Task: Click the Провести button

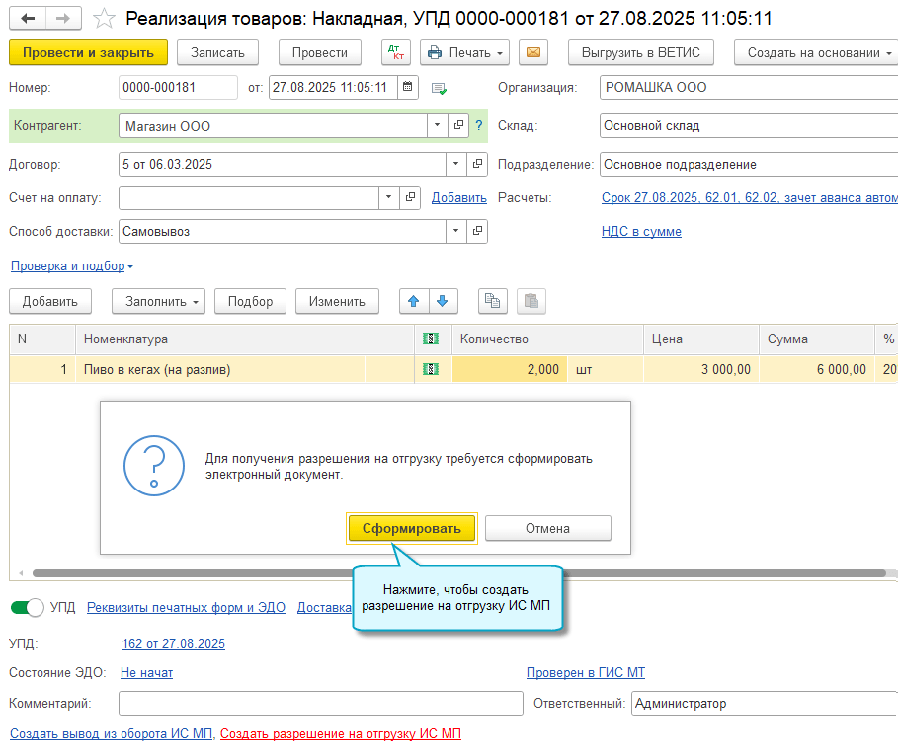Action: [319, 52]
